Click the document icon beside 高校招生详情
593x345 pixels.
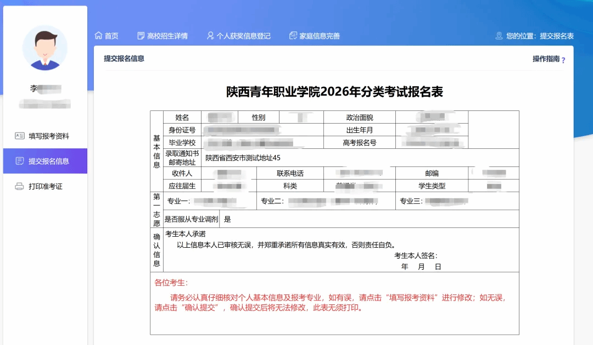pos(141,36)
